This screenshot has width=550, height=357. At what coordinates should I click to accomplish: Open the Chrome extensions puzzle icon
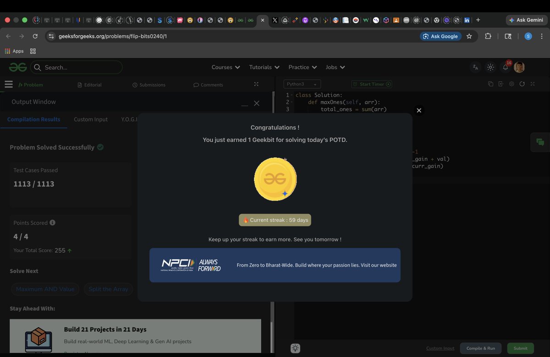click(x=488, y=36)
